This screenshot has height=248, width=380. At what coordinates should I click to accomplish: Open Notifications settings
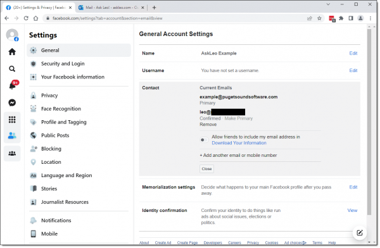[x=79, y=220]
